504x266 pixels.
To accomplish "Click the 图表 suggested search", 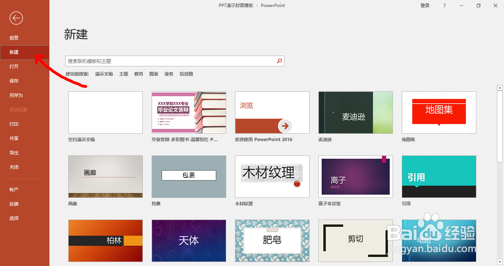I will [x=154, y=74].
